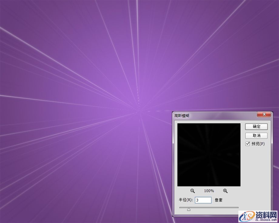The width and height of the screenshot is (279, 223).
Task: Zoom out the preview with minus magnifier
Action: [x=193, y=191]
